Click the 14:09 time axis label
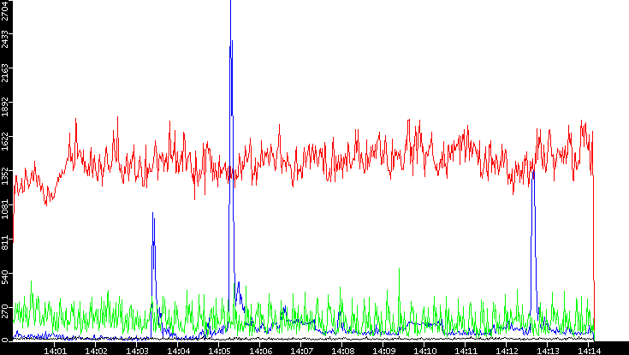The width and height of the screenshot is (629, 355). coord(384,351)
